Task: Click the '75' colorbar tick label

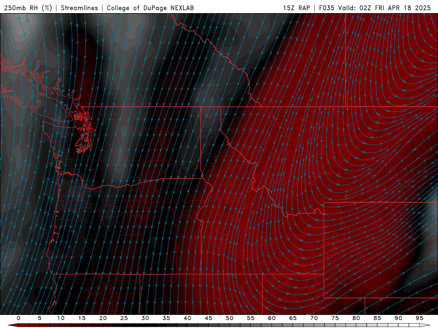Action: [x=335, y=318]
